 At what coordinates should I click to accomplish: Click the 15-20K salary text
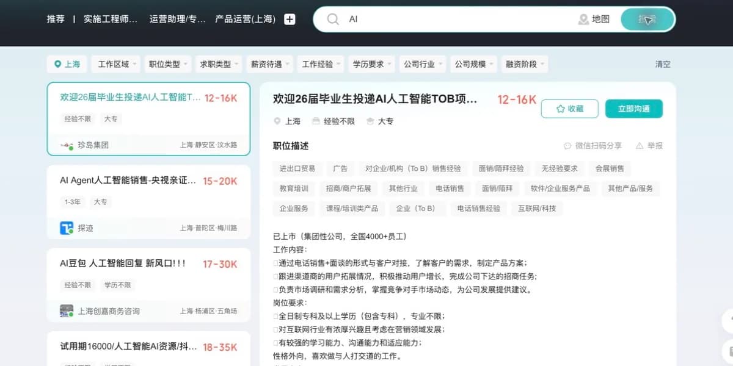click(220, 181)
